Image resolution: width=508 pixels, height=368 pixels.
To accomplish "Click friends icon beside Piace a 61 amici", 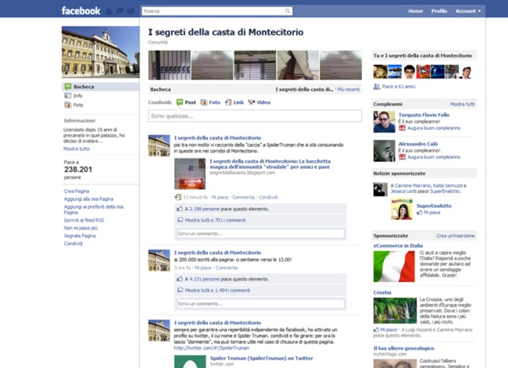I will click(x=377, y=87).
